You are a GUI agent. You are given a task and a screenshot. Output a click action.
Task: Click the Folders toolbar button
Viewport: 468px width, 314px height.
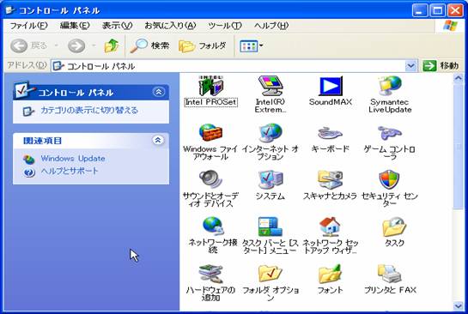[x=203, y=46]
